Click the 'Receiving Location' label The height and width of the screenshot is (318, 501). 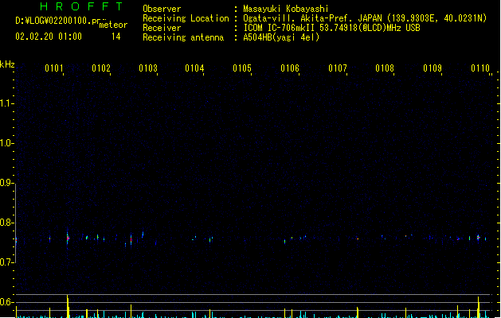(186, 18)
